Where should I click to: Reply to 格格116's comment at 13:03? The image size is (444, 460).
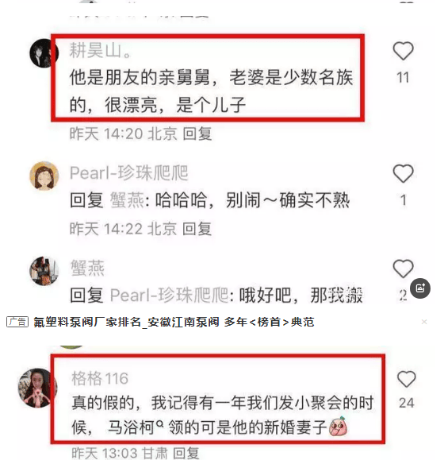(x=186, y=453)
